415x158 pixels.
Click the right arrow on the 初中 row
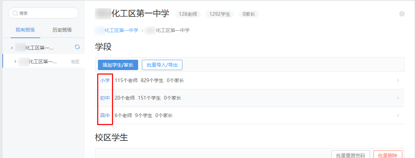tap(398, 98)
